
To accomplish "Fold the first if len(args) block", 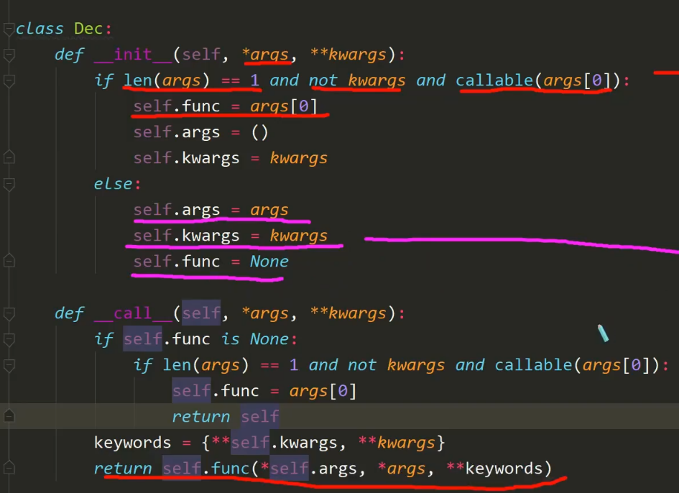I will 9,81.
